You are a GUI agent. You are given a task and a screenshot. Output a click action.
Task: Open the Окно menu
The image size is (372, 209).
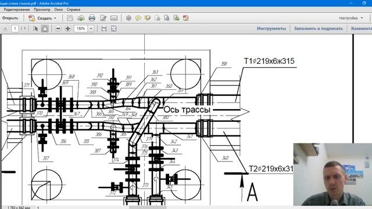[58, 9]
